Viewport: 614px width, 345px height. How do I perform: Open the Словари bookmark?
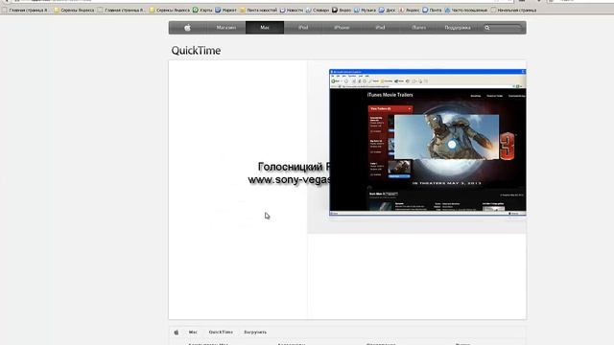point(318,10)
